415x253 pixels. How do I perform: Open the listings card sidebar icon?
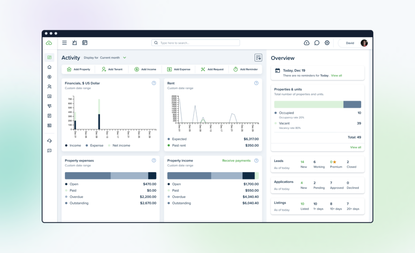click(x=49, y=125)
